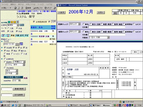Screen dimensions: 143x107
Task: Open the ファイル menu in back window
Action: 5,4
